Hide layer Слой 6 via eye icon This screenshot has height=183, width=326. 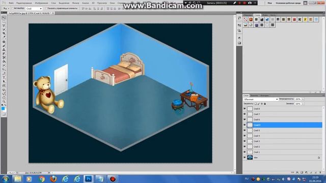coord(244,119)
